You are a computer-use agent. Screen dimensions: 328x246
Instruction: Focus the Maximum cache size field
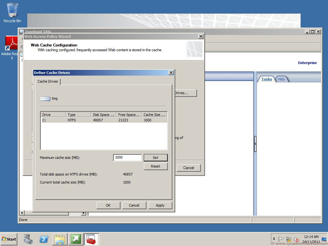point(127,158)
